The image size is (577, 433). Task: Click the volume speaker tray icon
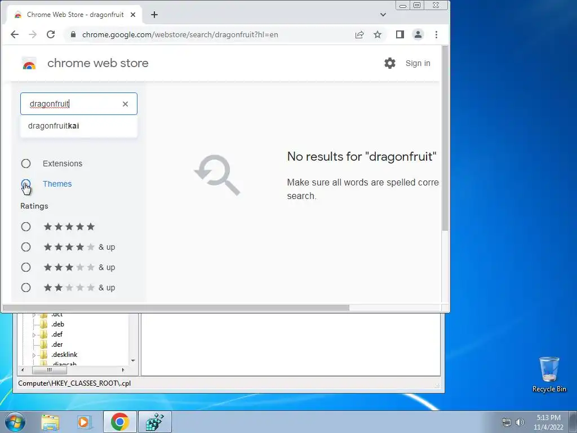(520, 422)
